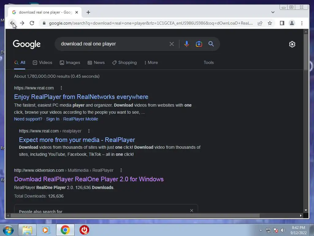Open the Chrome three-dot menu
This screenshot has width=314, height=236.
[x=302, y=23]
